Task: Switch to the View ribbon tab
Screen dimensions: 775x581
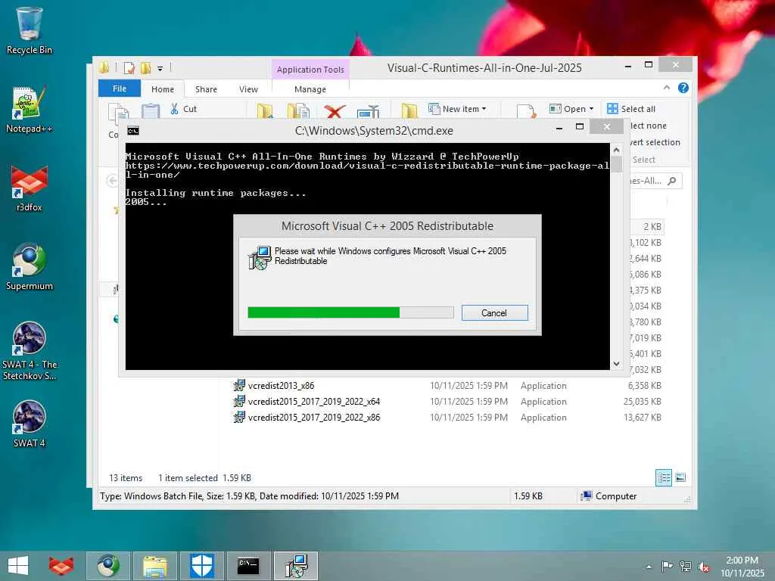Action: (x=248, y=89)
